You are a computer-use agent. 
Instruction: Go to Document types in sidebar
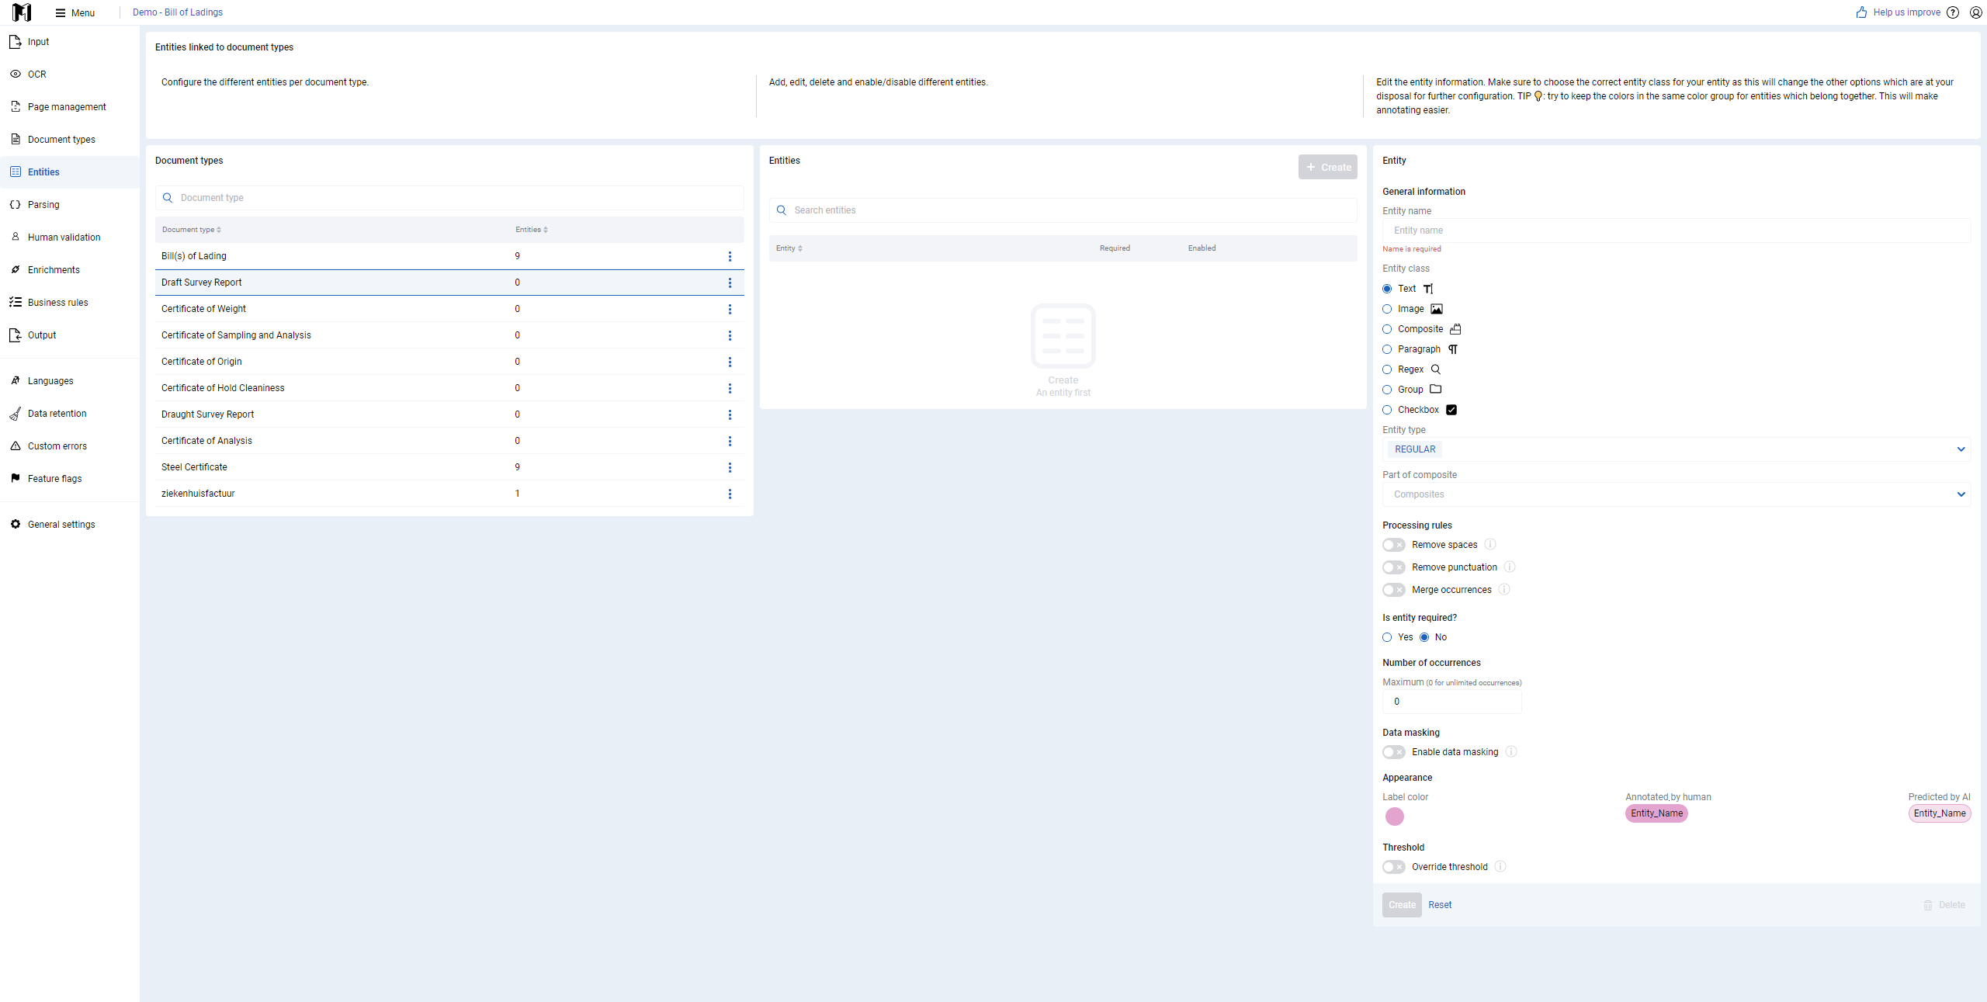(70, 140)
